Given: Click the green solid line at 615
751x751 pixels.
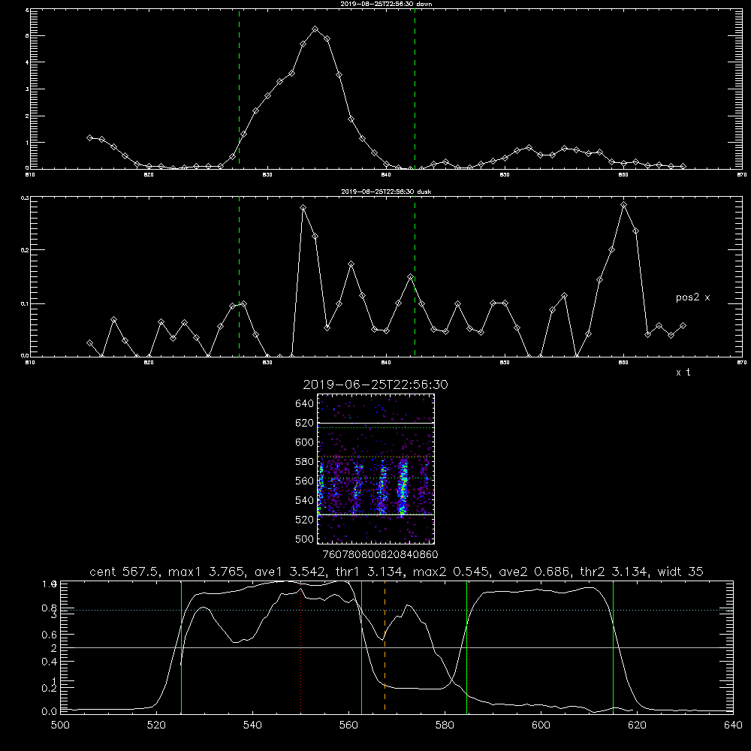Looking at the screenshot, I should 613,647.
